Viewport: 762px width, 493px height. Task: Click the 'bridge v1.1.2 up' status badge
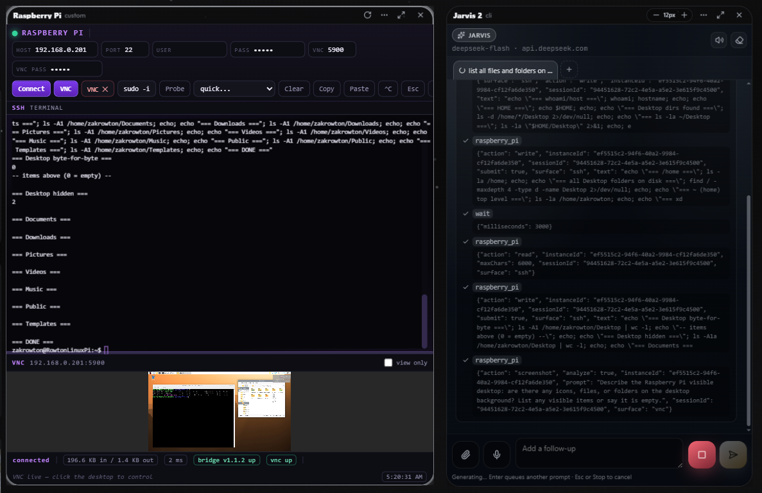(x=227, y=460)
